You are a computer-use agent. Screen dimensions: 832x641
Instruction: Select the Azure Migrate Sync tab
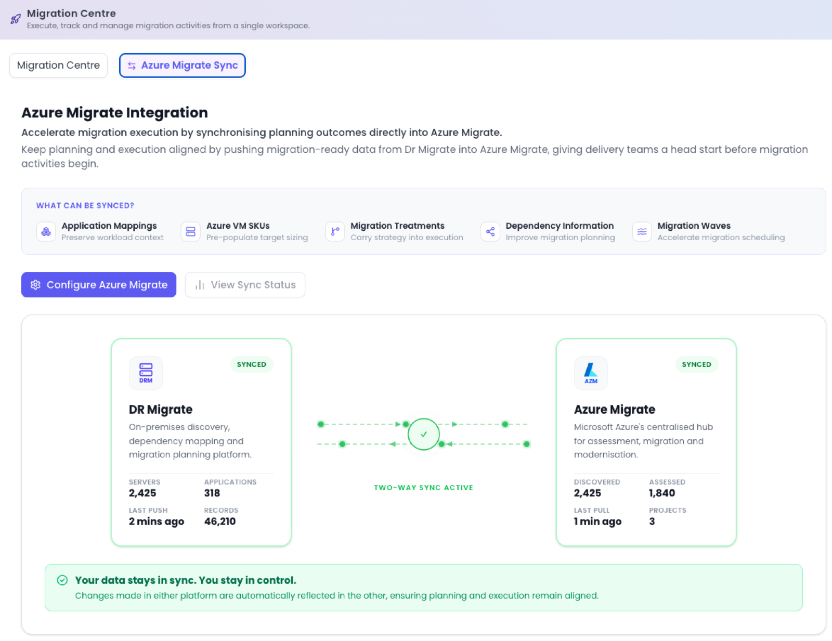[x=183, y=66]
